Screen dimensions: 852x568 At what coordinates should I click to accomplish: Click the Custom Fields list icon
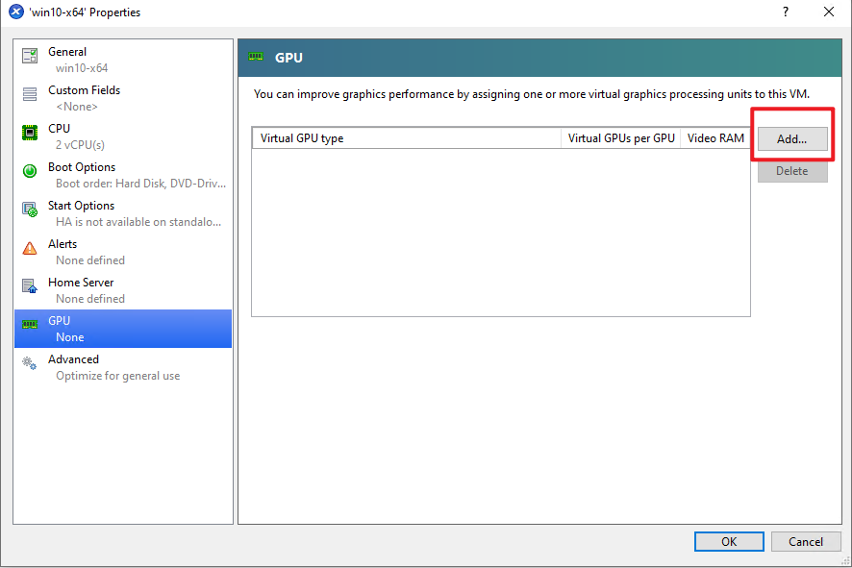tap(30, 94)
